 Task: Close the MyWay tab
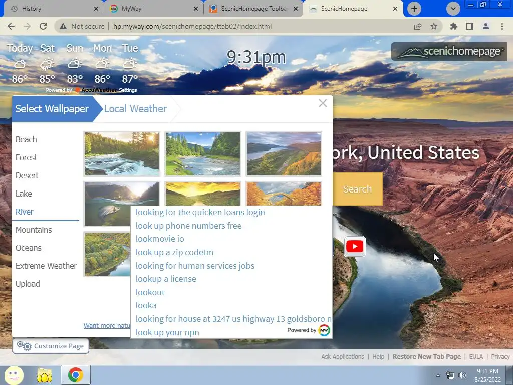pos(196,9)
